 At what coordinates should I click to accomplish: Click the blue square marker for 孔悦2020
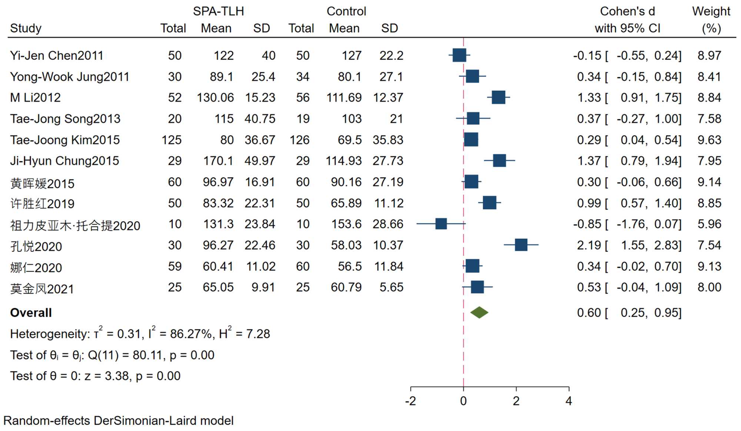pos(521,245)
